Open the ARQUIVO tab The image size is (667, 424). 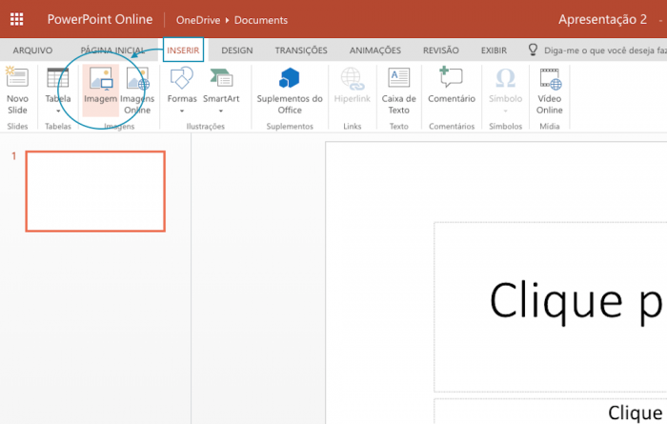click(x=32, y=50)
